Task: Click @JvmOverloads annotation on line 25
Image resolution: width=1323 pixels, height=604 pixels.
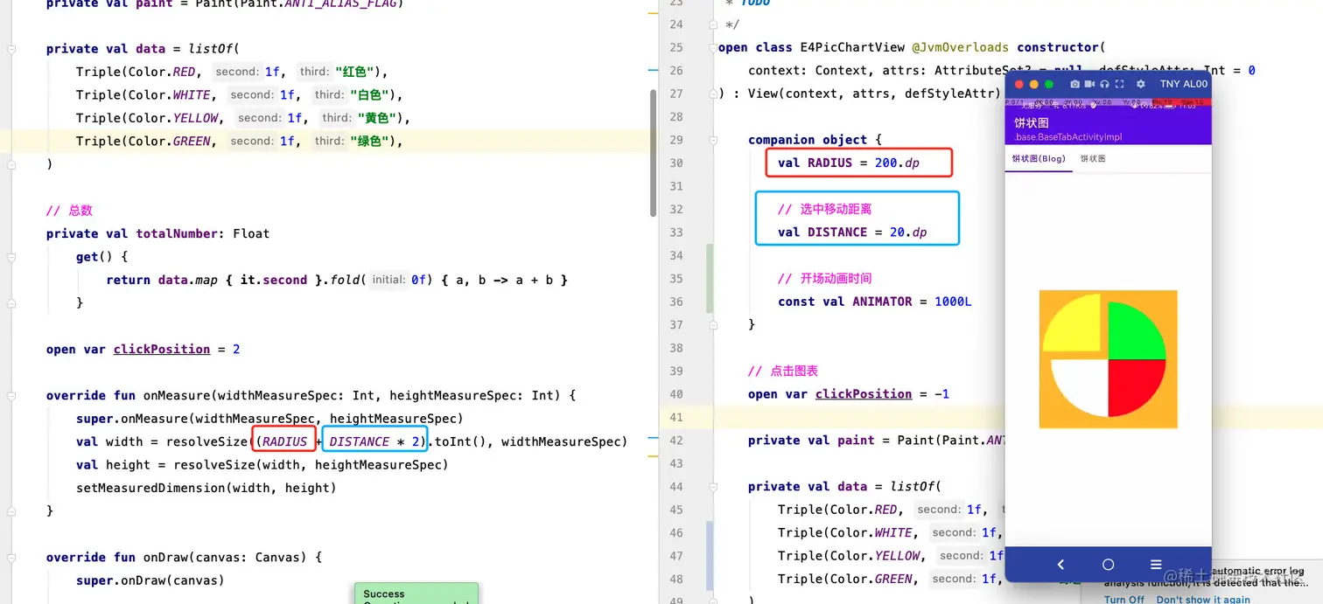Action: (961, 47)
